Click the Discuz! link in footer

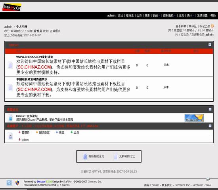(41, 182)
